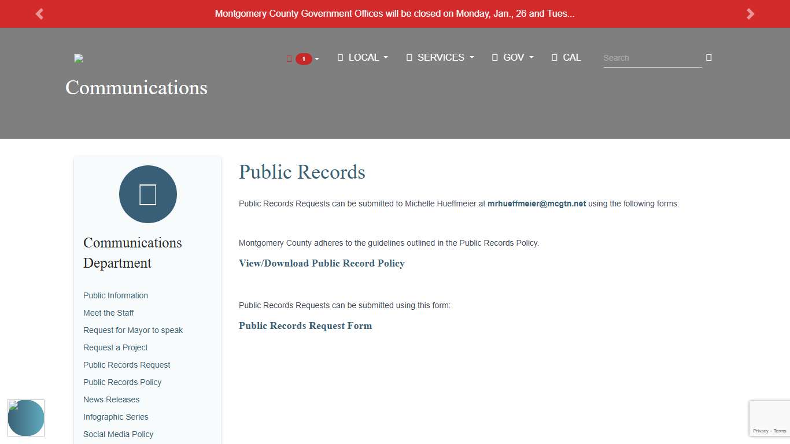Image resolution: width=790 pixels, height=444 pixels.
Task: Go to Social Media Policy page
Action: [x=118, y=434]
